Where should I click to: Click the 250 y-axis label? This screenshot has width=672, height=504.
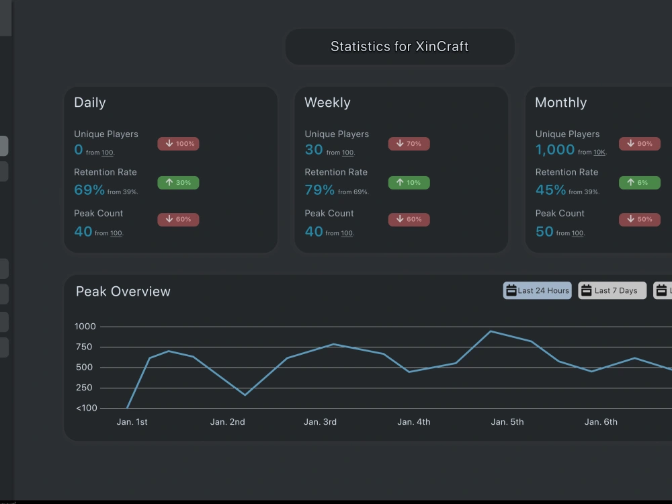tap(84, 388)
